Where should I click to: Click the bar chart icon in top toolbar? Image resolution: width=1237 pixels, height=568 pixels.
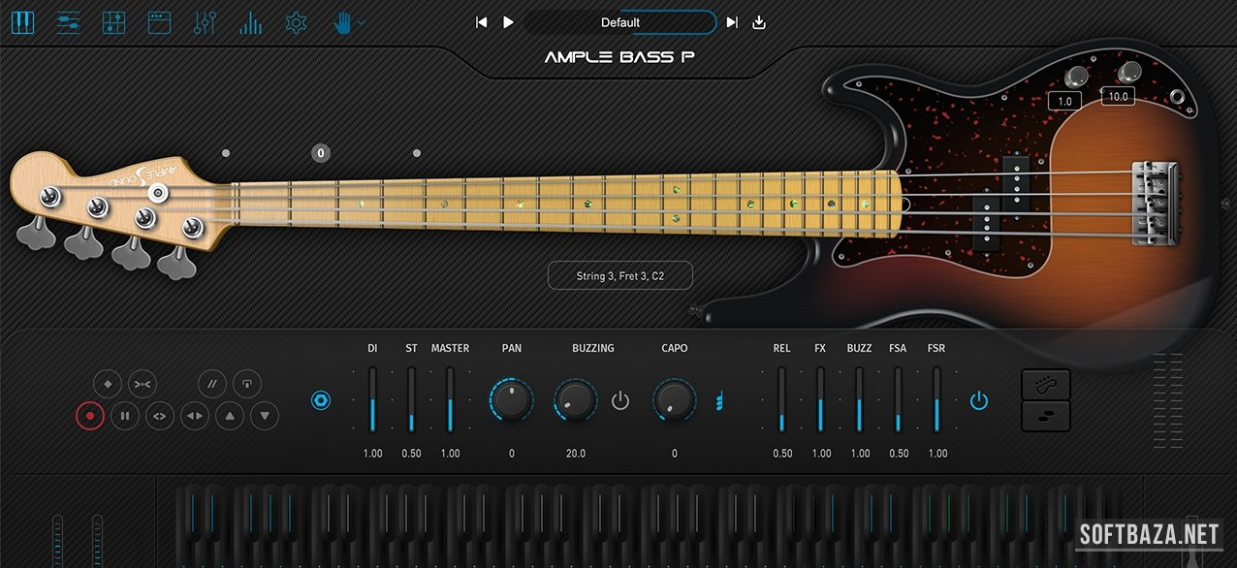[251, 22]
